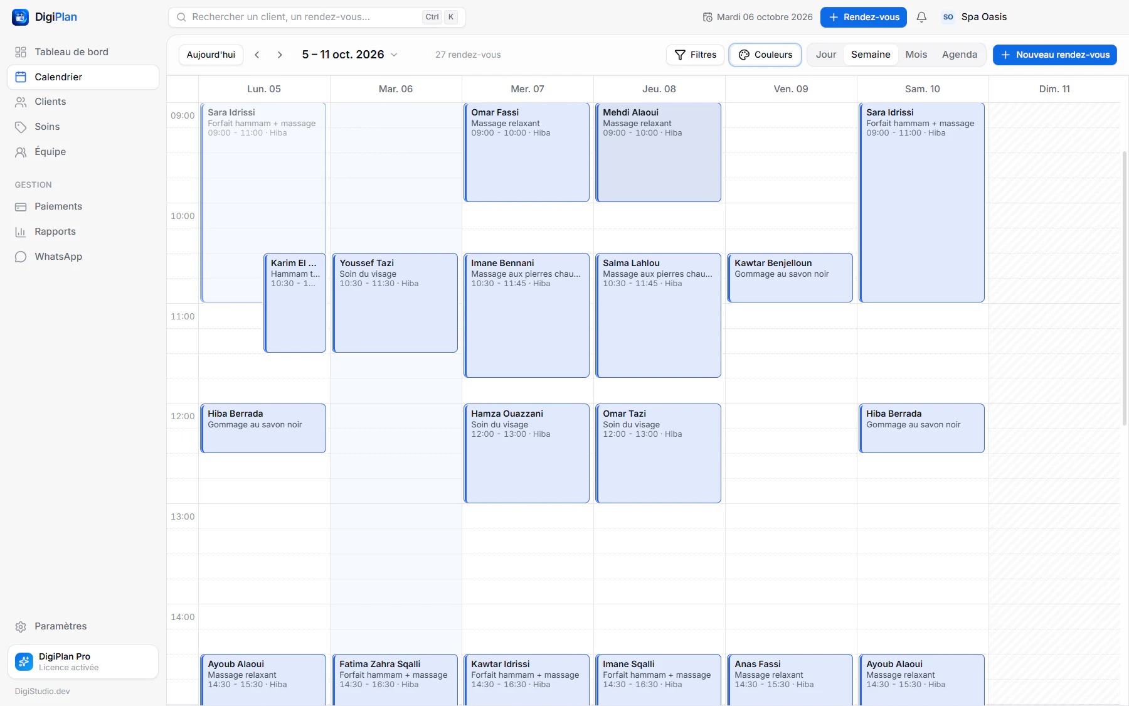Open Paiements under Gestion
This screenshot has width=1129, height=706.
pos(83,206)
